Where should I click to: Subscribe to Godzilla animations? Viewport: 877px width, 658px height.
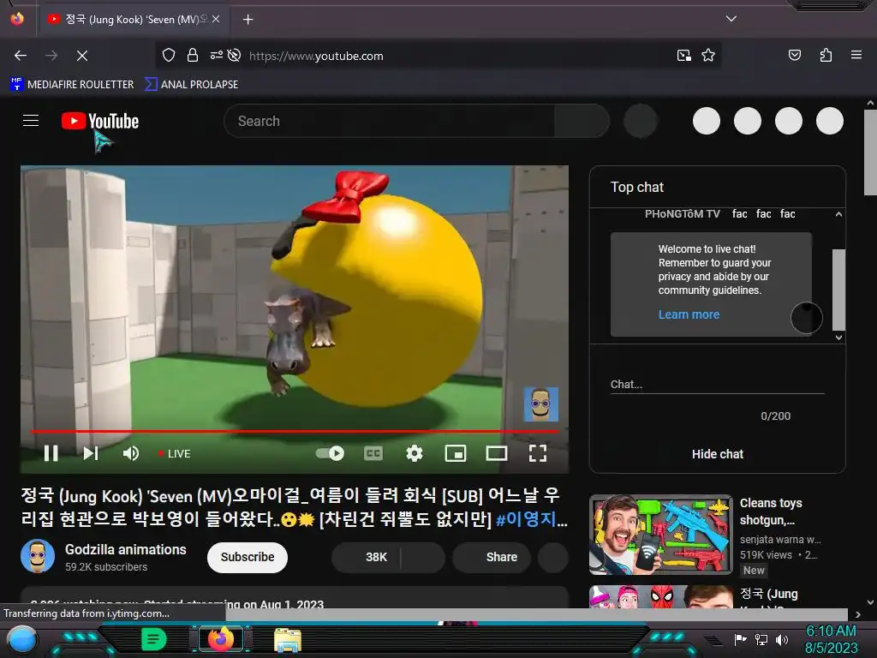(248, 557)
